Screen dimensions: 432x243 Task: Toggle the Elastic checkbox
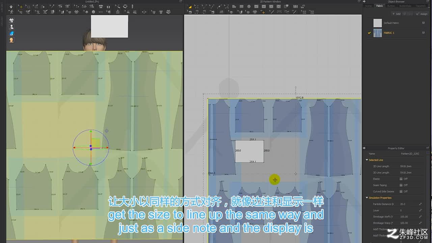401,179
